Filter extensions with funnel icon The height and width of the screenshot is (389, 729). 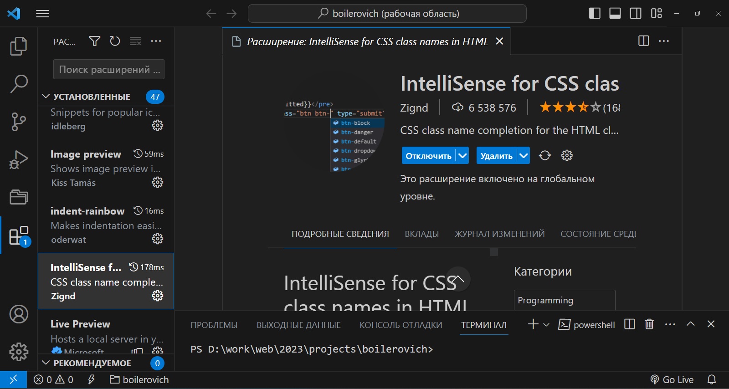tap(94, 41)
